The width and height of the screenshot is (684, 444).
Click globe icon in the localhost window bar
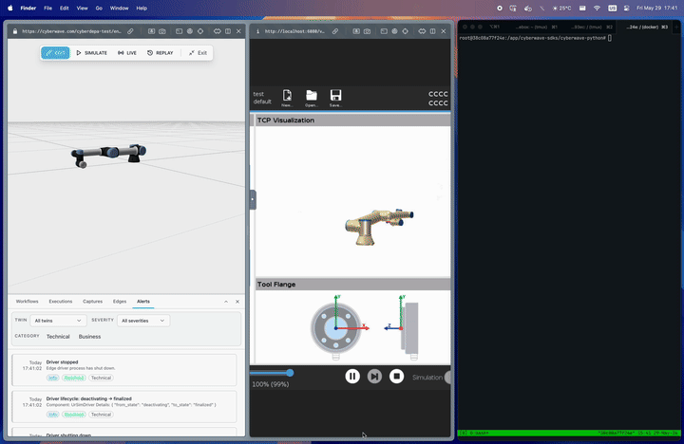394,31
